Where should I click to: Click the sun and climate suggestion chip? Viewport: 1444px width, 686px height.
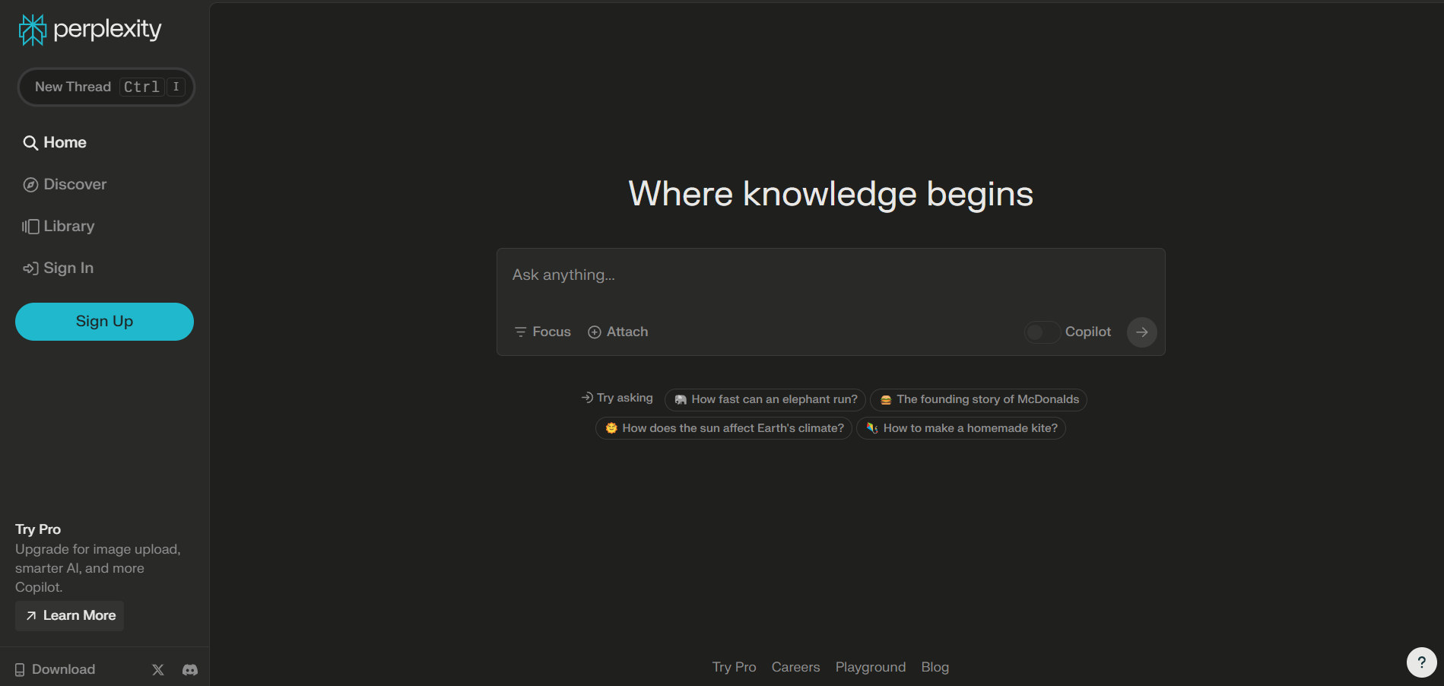pyautogui.click(x=722, y=428)
